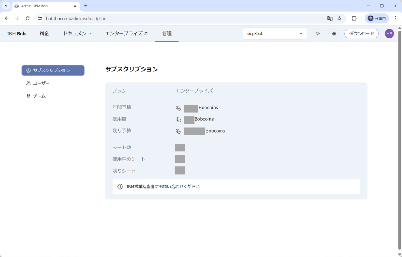Click the エンタープライズ plan value
The height and width of the screenshot is (257, 402).
194,91
